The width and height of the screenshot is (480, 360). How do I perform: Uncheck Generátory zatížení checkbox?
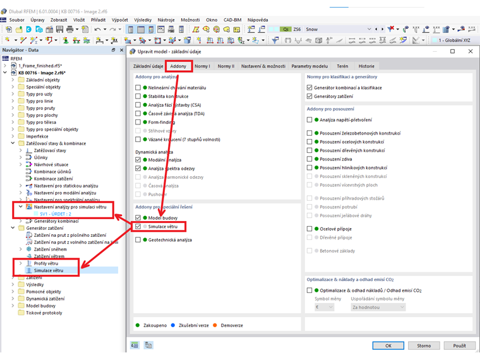pyautogui.click(x=309, y=96)
